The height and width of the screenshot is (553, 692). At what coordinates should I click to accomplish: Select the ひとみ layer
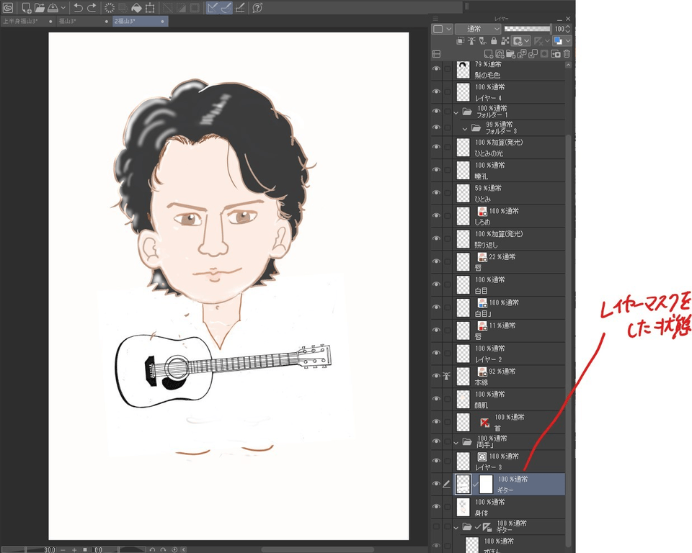[509, 193]
